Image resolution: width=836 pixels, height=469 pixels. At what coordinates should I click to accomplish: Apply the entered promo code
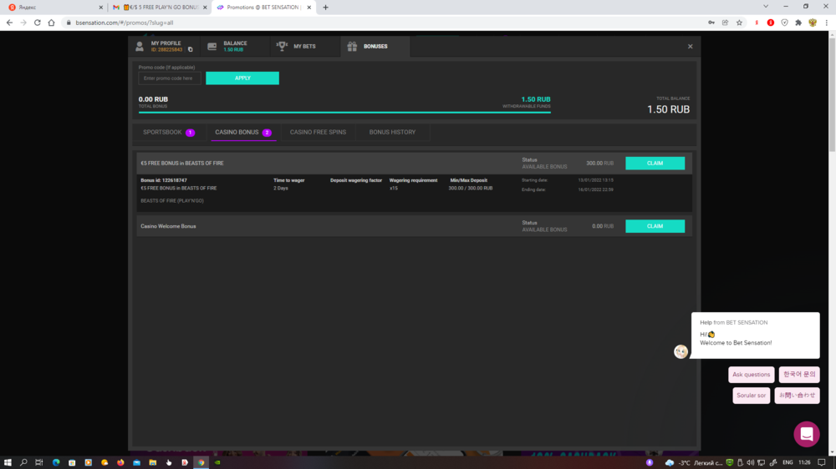[242, 78]
